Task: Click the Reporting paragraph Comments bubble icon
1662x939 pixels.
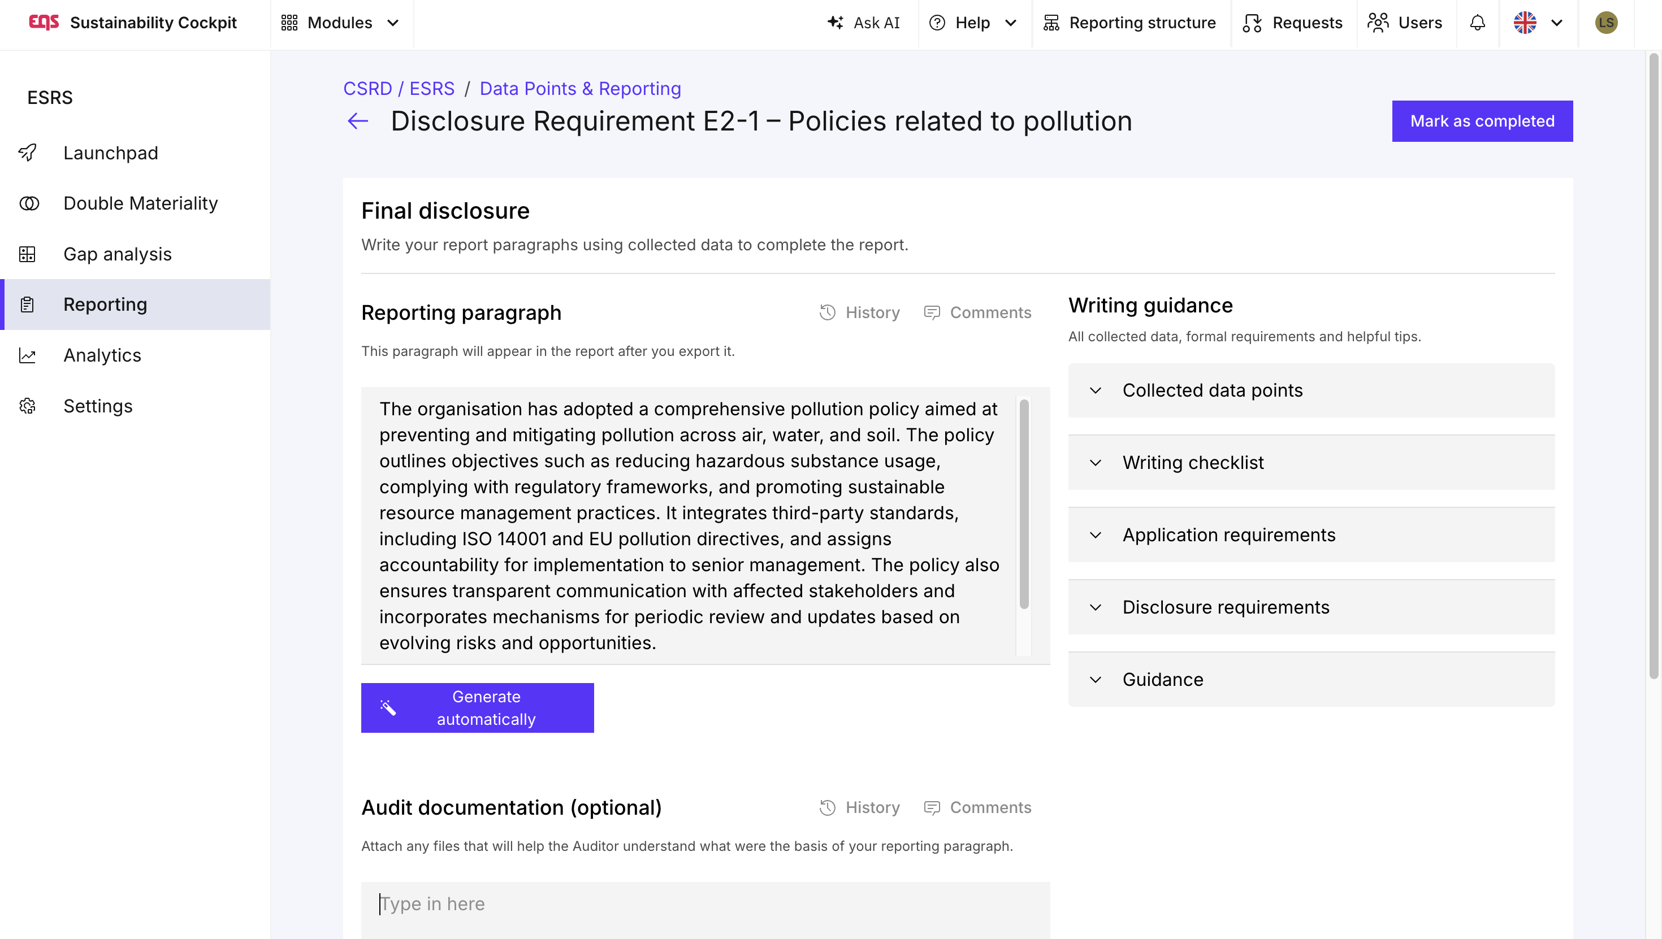Action: coord(932,312)
